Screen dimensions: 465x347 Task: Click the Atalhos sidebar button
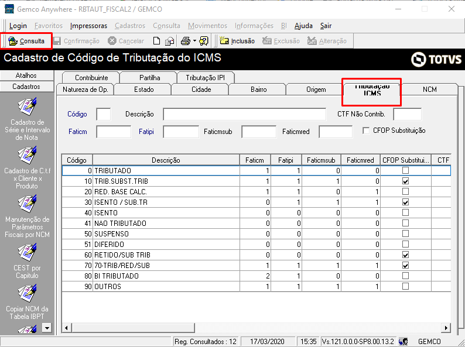(27, 75)
